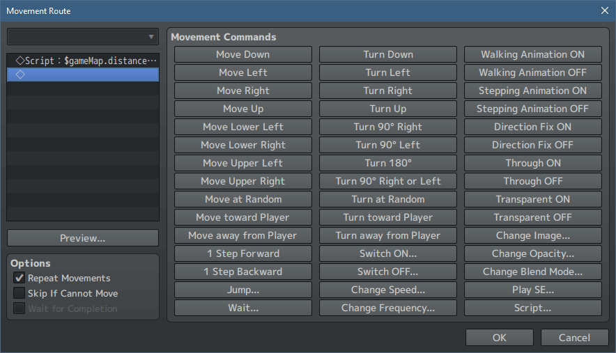Add Direction Fix ON command
Image resolution: width=616 pixels, height=353 pixels.
coord(533,127)
